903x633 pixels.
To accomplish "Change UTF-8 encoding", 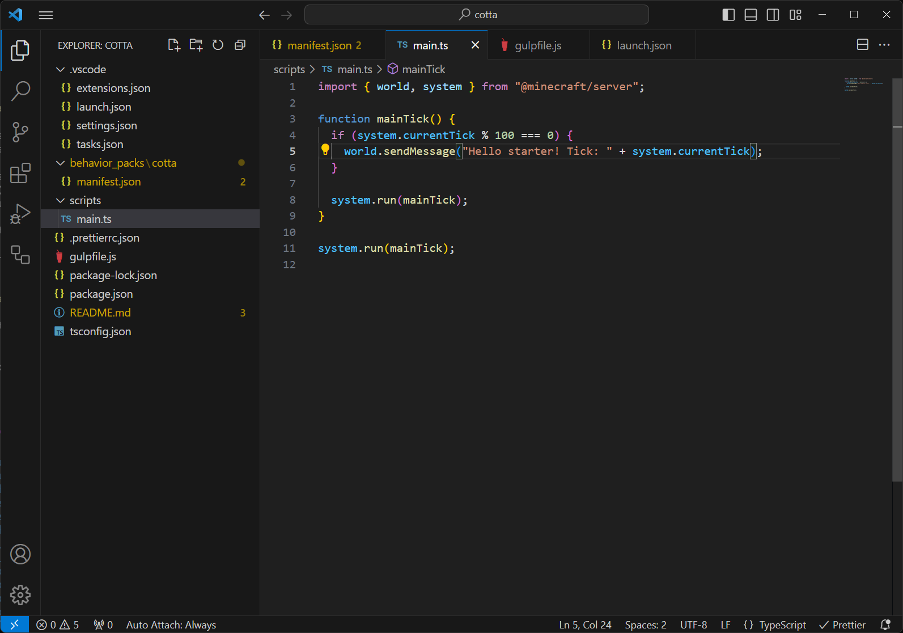I will click(x=694, y=624).
